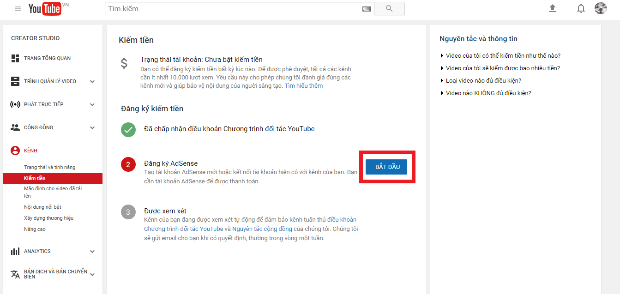This screenshot has height=302, width=620.
Task: Open Nguyên tắc cộng đồng link
Action: tap(262, 229)
